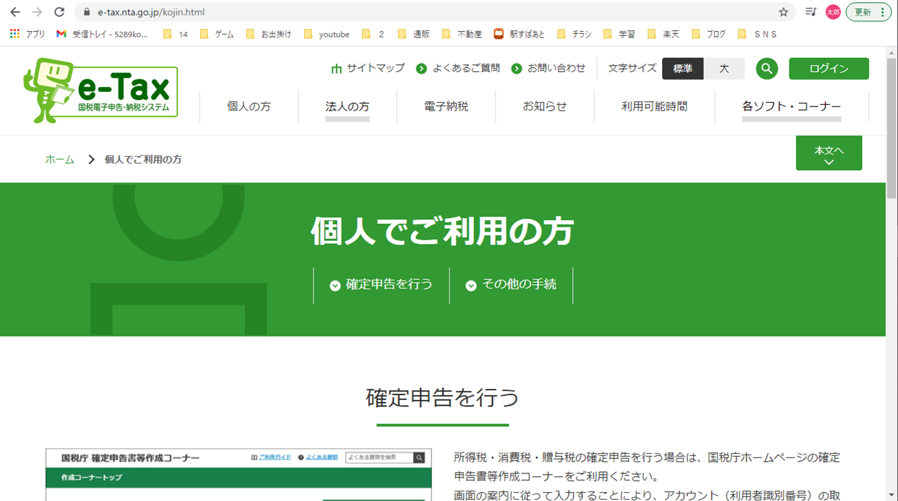Click the browser reload icon
Image resolution: width=898 pixels, height=501 pixels.
(x=59, y=12)
